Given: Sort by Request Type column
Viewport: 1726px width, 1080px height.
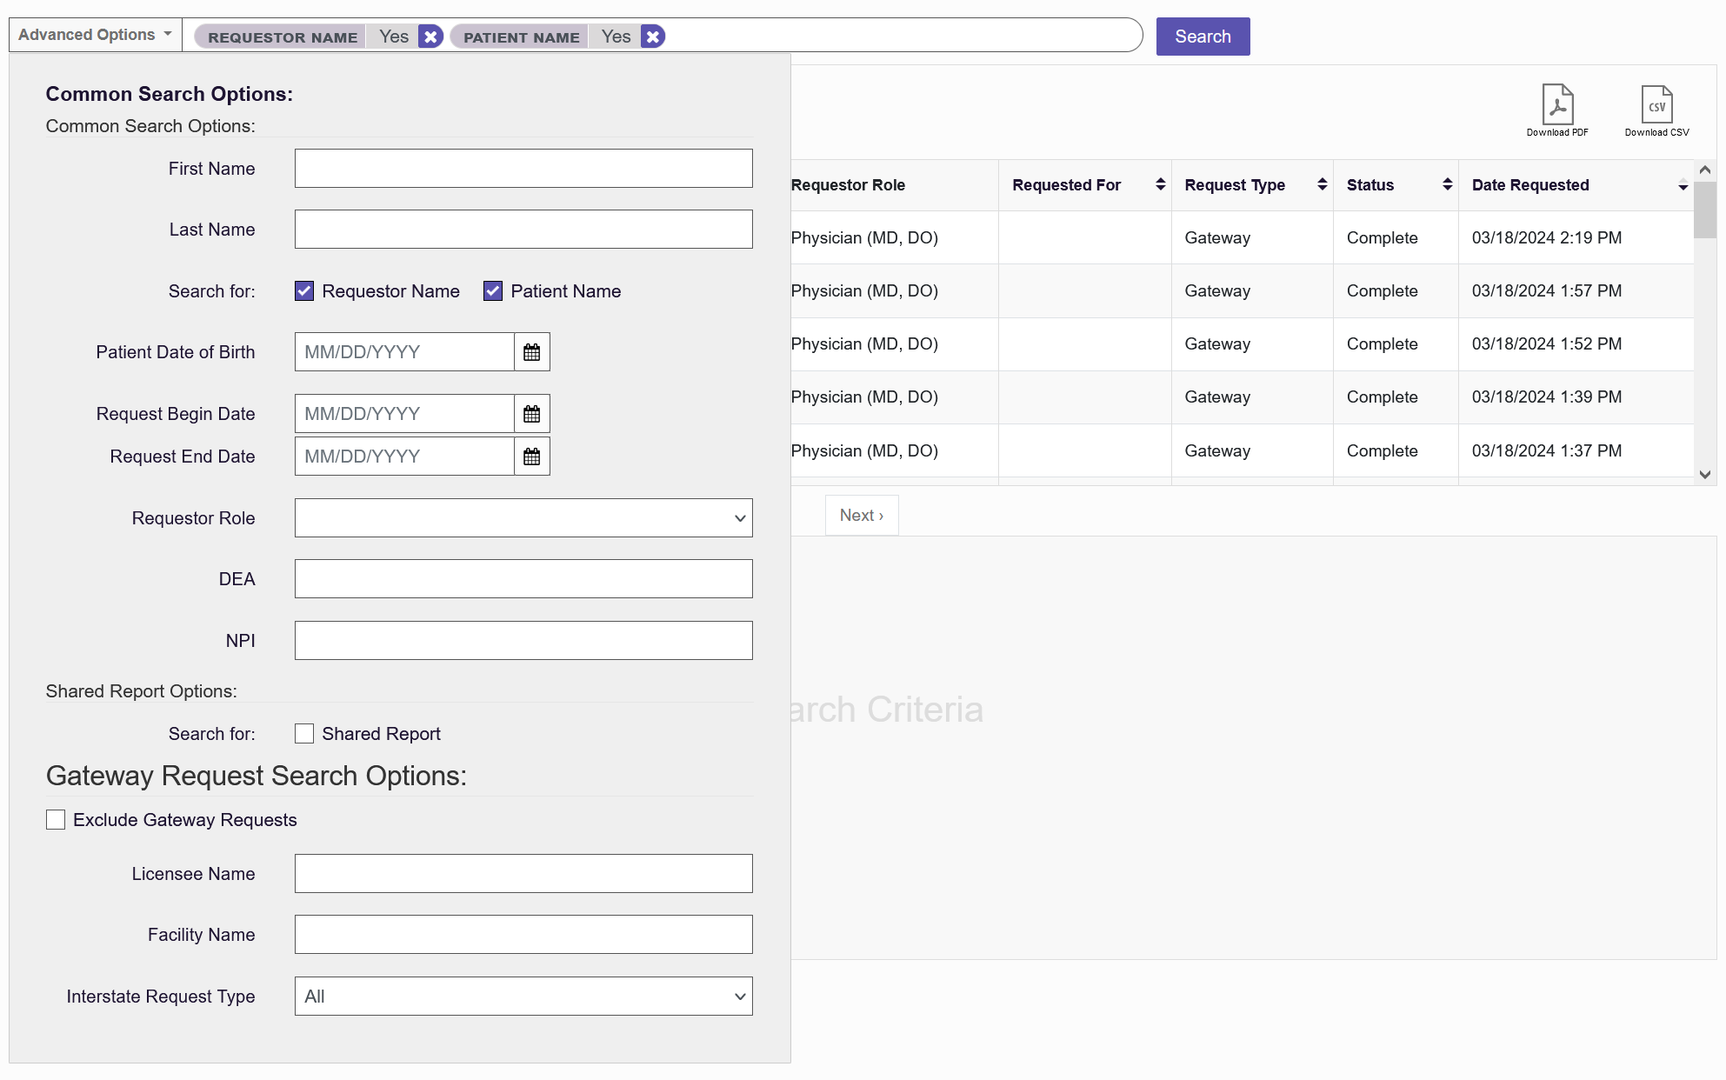Looking at the screenshot, I should click(1322, 184).
